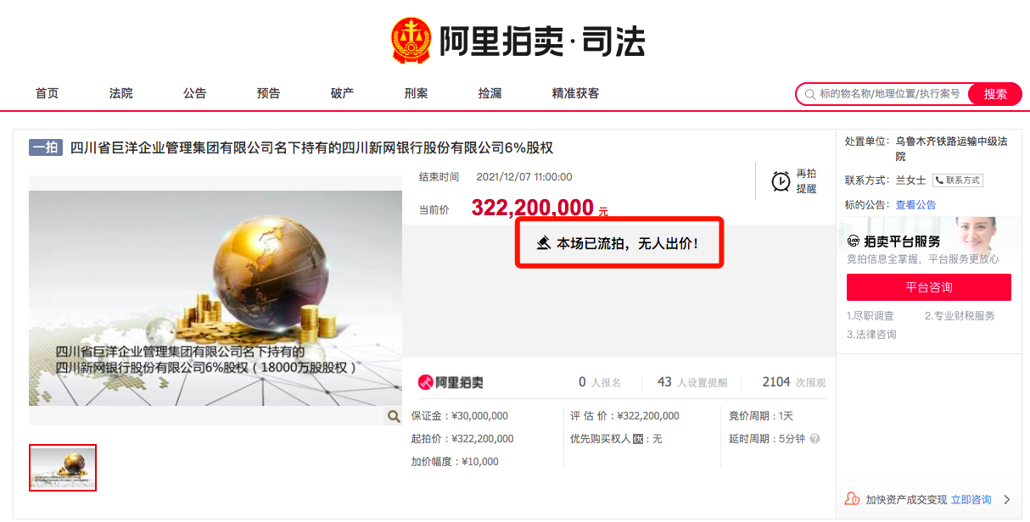Image resolution: width=1030 pixels, height=522 pixels.
Task: Select the 捡漏 navigation item
Action: click(x=490, y=93)
